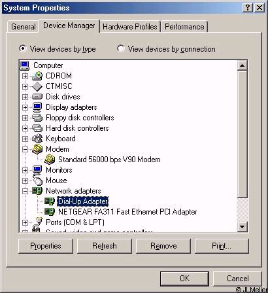Open the Performance tab
Image resolution: width=268 pixels, height=293 pixels.
tap(184, 27)
